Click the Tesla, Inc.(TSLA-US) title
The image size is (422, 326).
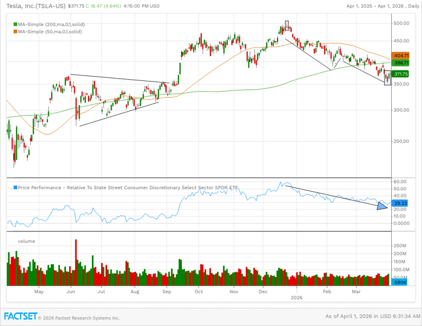coord(36,6)
